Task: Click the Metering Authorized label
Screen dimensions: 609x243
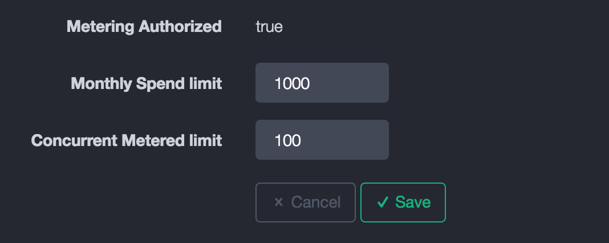Action: coord(144,26)
